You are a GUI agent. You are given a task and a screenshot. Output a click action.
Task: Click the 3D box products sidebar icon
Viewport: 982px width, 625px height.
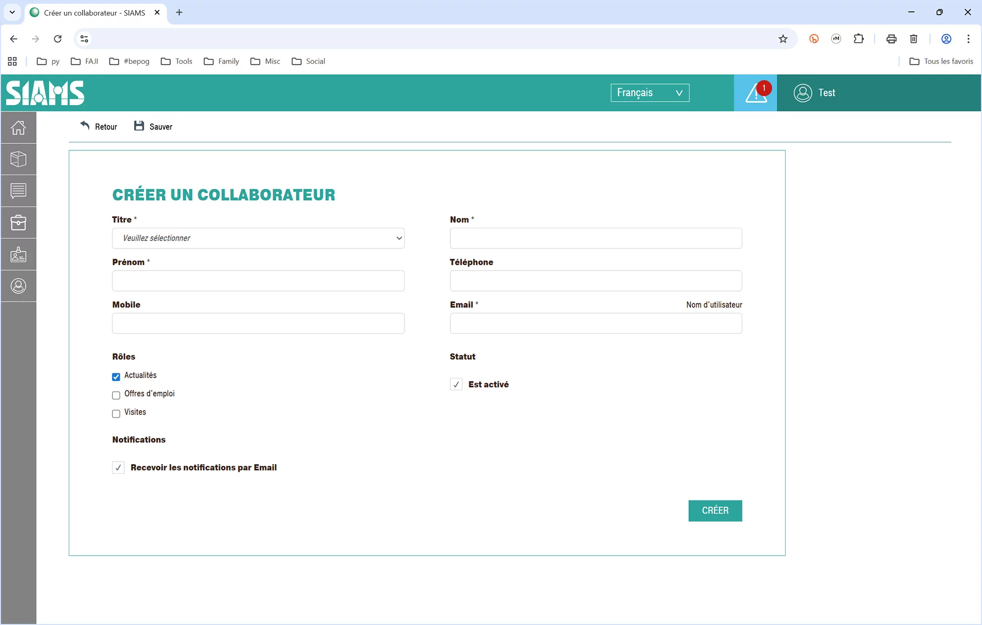point(18,159)
